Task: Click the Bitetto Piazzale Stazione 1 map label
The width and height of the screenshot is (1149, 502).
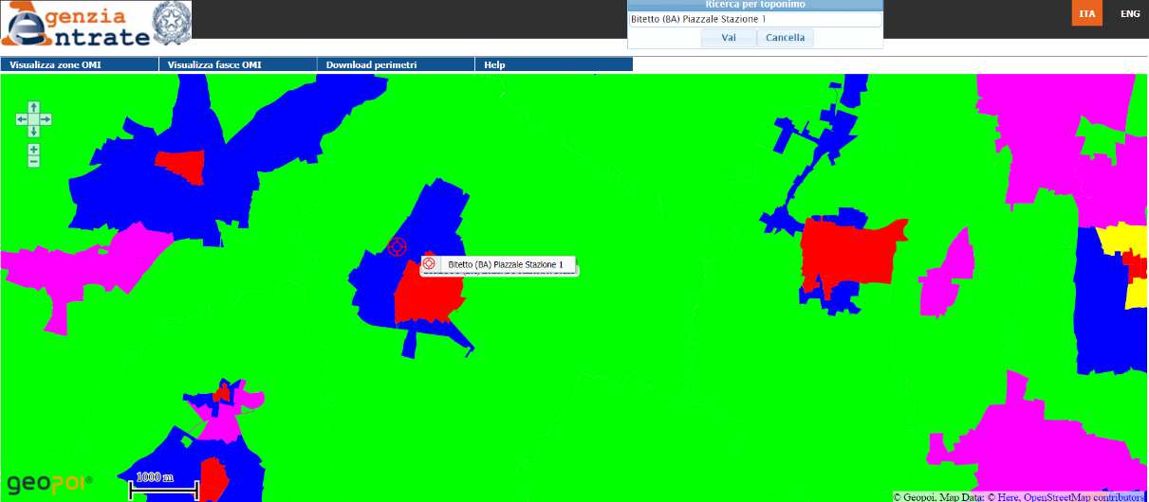Action: click(x=505, y=264)
